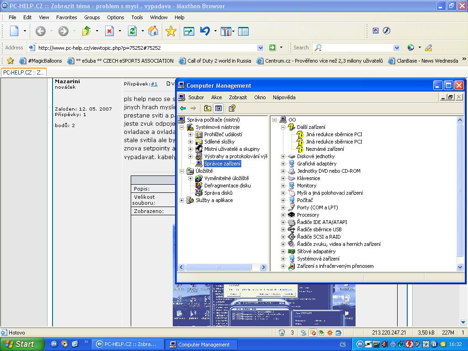Image resolution: width=468 pixels, height=351 pixels.
Task: Click the Back arrow in Computer Management toolbar
Action: (x=183, y=108)
